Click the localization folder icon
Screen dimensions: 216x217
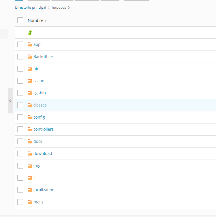click(30, 190)
